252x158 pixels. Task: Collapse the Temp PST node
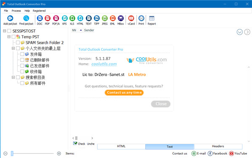pos(9,37)
